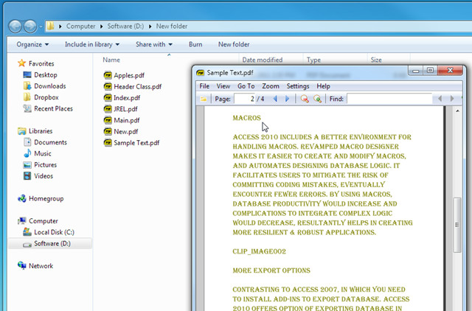Screen dimensions: 472x311
Task: Expand the breadcrumb arrow after Software (D:)
Action: pyautogui.click(x=150, y=27)
